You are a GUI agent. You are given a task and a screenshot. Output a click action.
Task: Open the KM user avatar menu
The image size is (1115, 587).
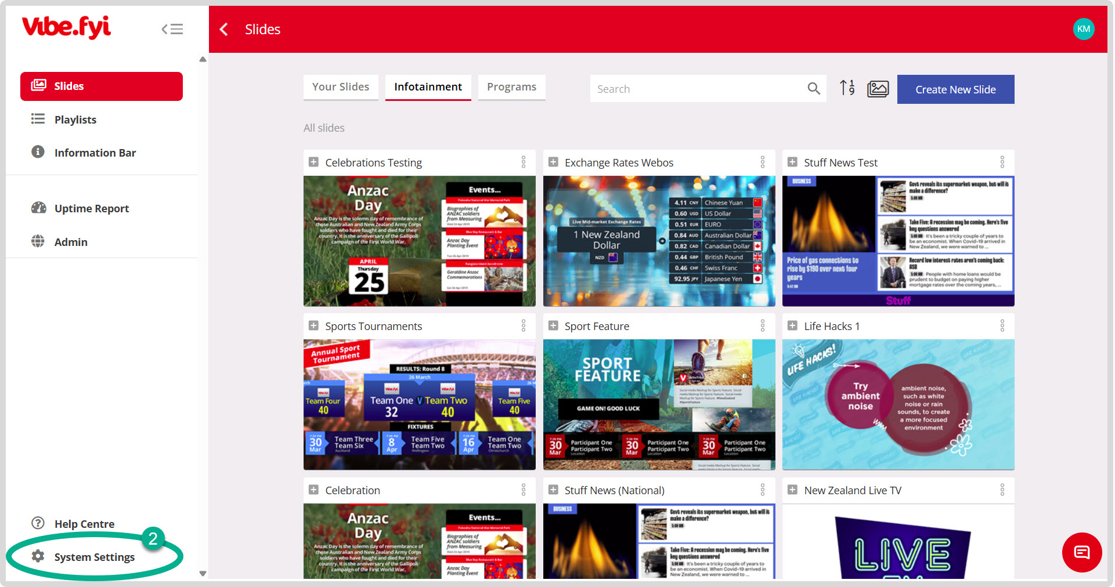[1083, 29]
